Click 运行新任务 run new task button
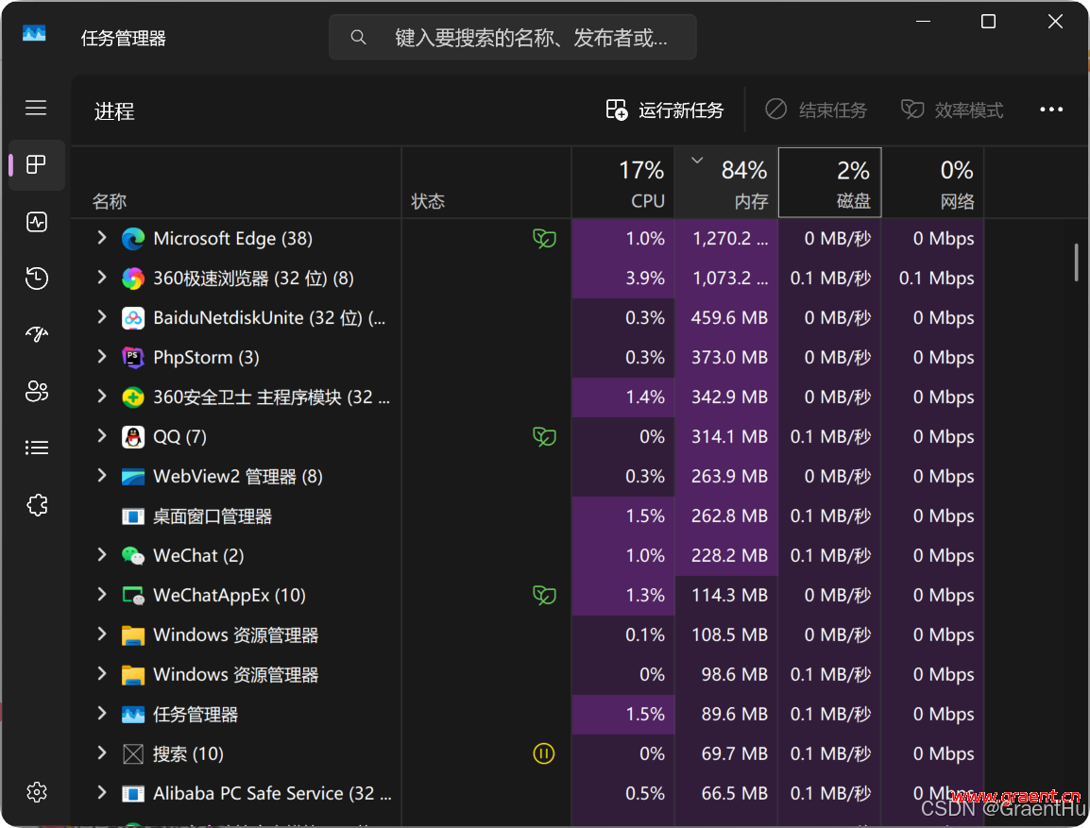The width and height of the screenshot is (1090, 828). coord(665,110)
